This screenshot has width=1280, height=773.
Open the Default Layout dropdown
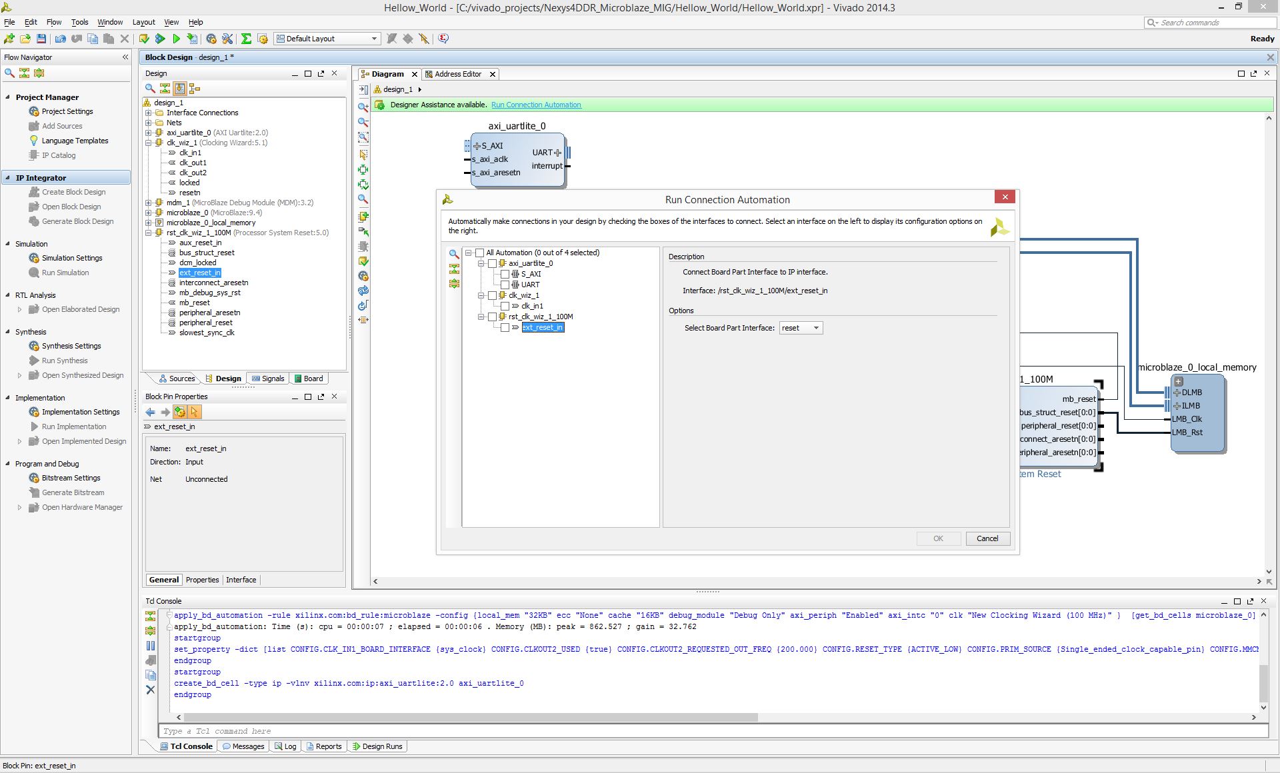point(327,39)
